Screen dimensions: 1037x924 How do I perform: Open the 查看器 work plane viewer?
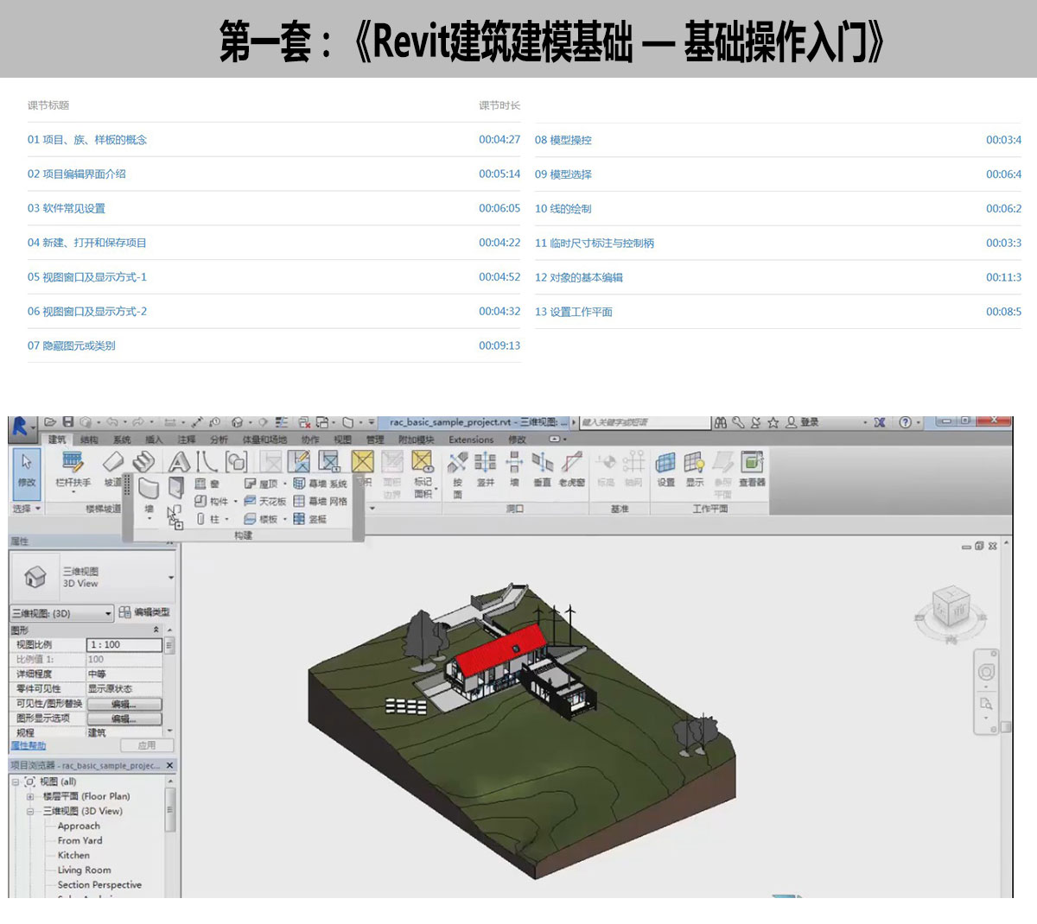pyautogui.click(x=752, y=470)
